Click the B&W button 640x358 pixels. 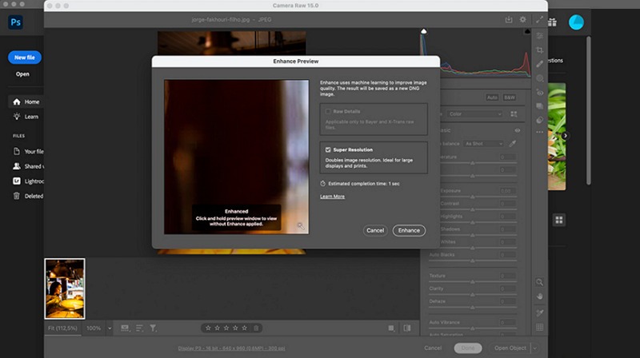coord(510,97)
